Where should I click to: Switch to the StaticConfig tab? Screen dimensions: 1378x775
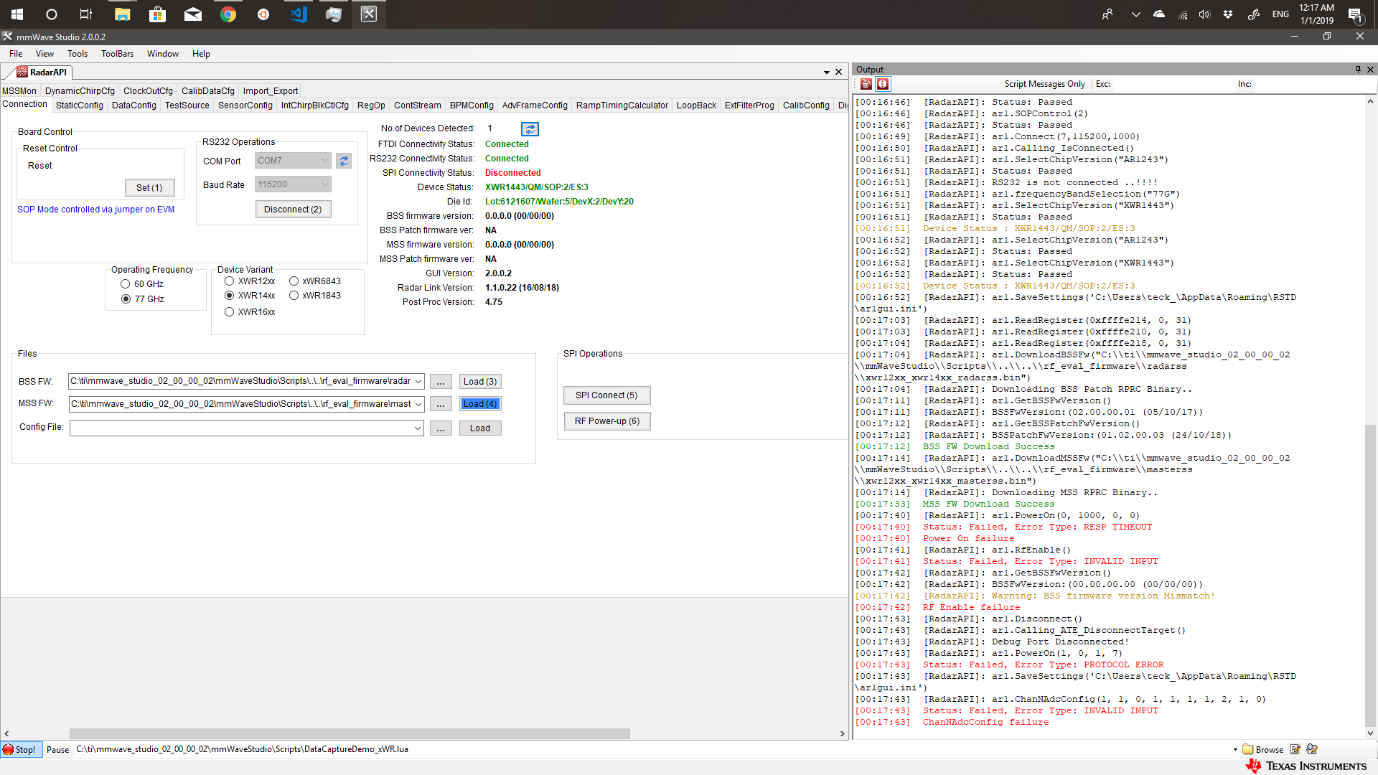tap(80, 105)
